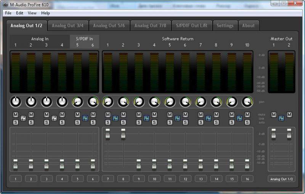Screen dimensions: 305x194
Task: Mute Analog In channel 1
Action: coord(16,115)
